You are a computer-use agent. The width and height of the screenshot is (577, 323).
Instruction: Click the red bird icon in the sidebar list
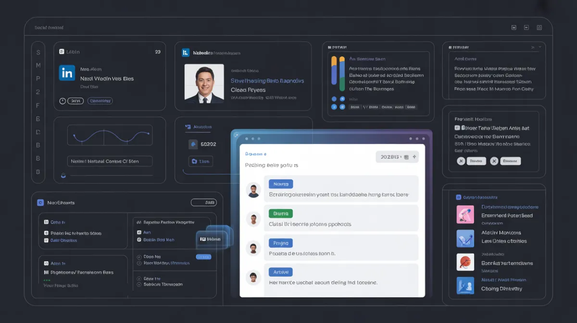pos(465,263)
